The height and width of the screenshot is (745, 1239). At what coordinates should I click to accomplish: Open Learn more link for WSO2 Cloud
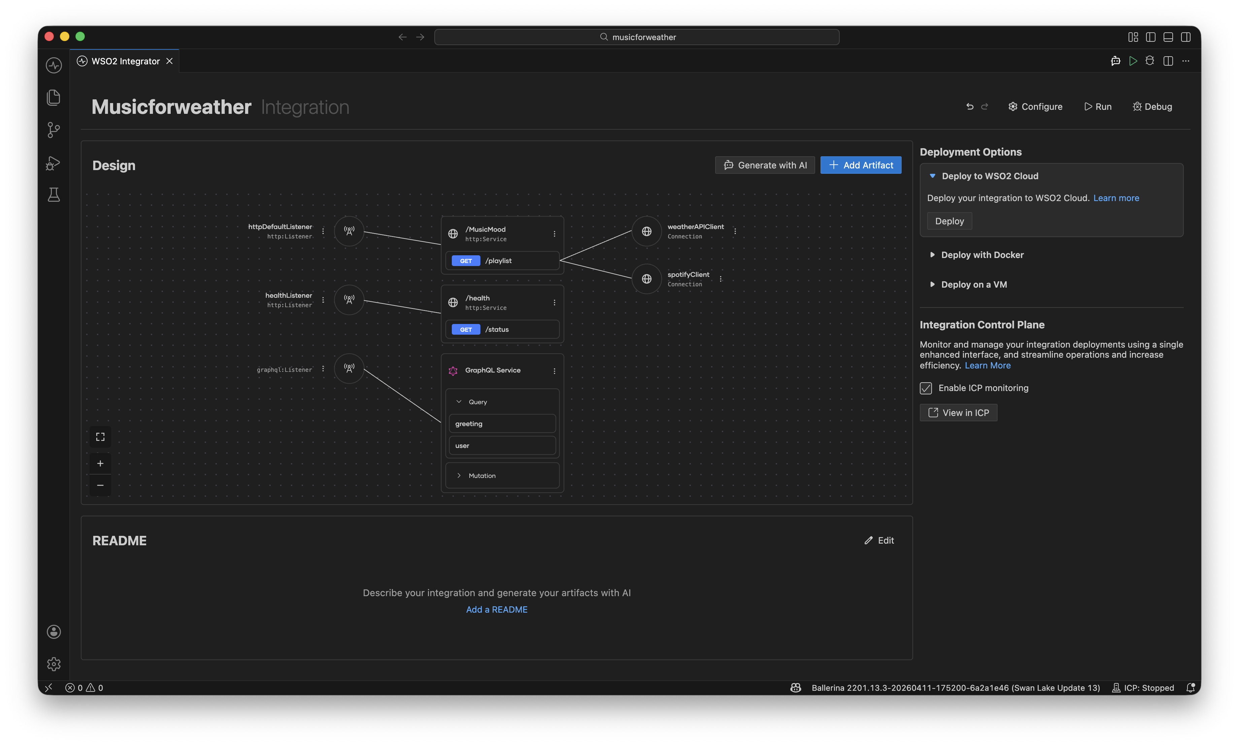tap(1115, 198)
